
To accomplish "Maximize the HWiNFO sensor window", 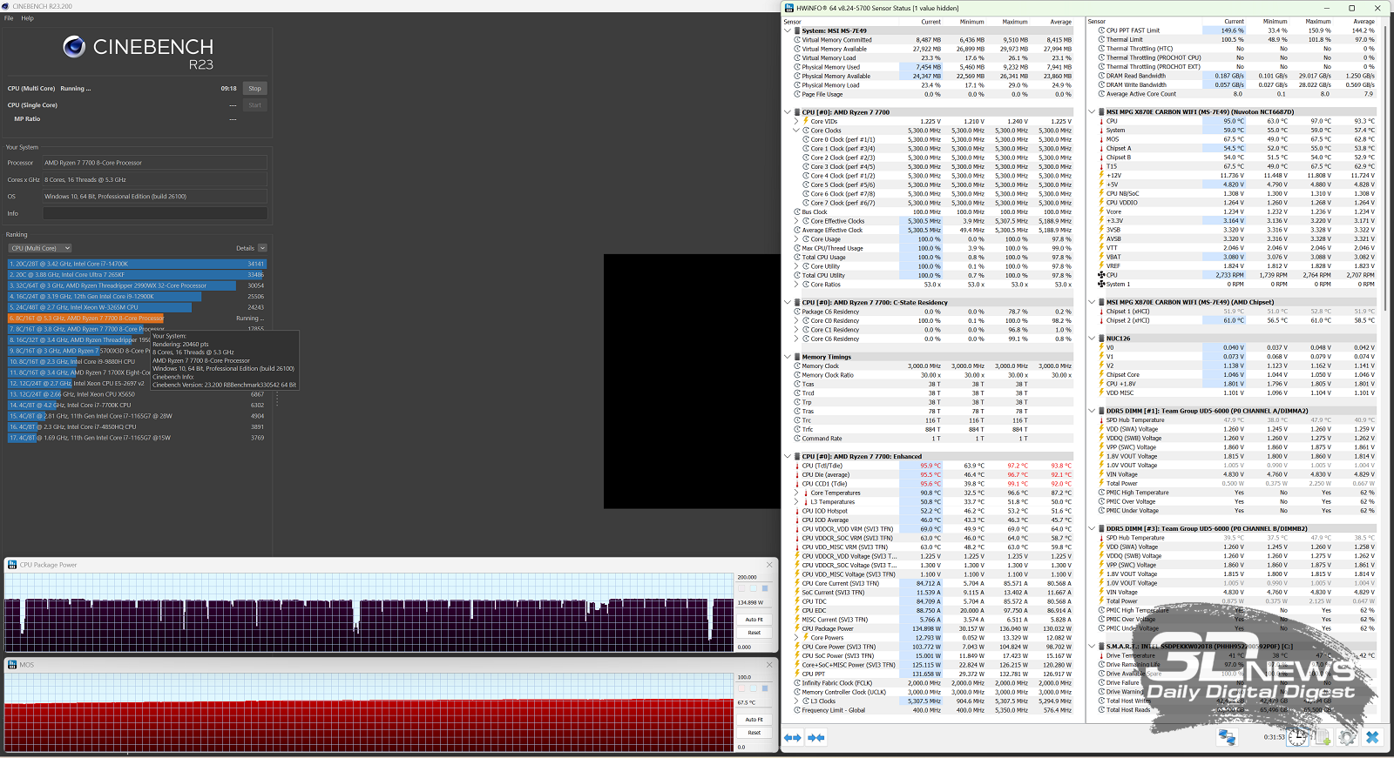I will click(1351, 8).
